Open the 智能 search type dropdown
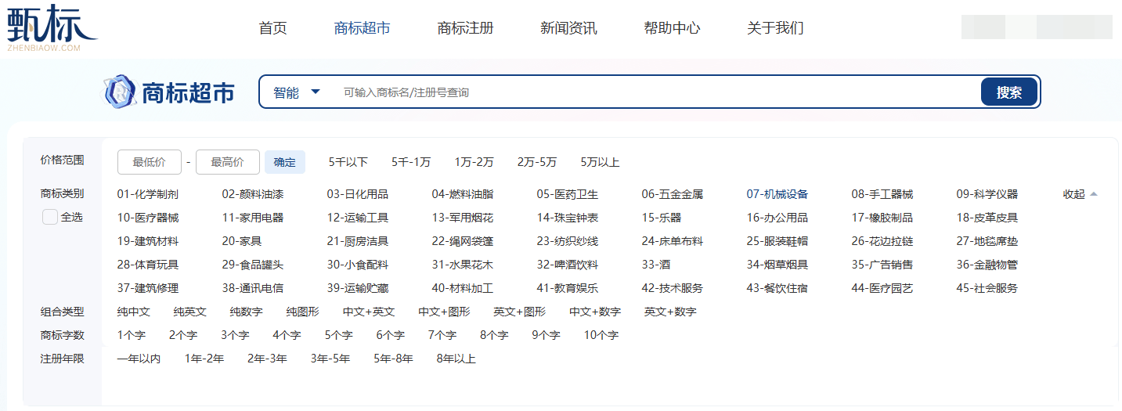This screenshot has height=411, width=1122. coord(297,92)
